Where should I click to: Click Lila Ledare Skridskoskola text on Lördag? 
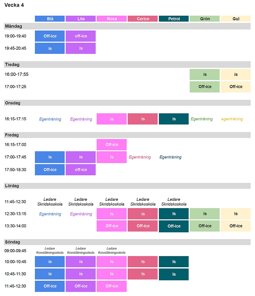click(x=81, y=202)
